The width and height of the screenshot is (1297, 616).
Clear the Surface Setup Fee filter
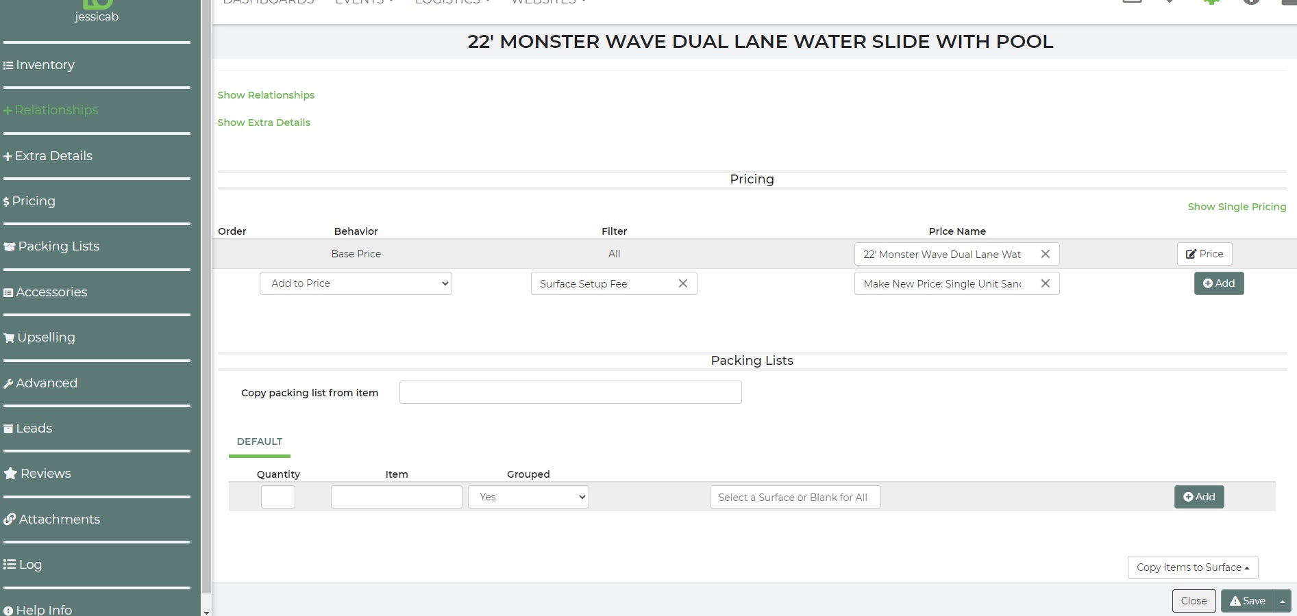click(x=682, y=283)
